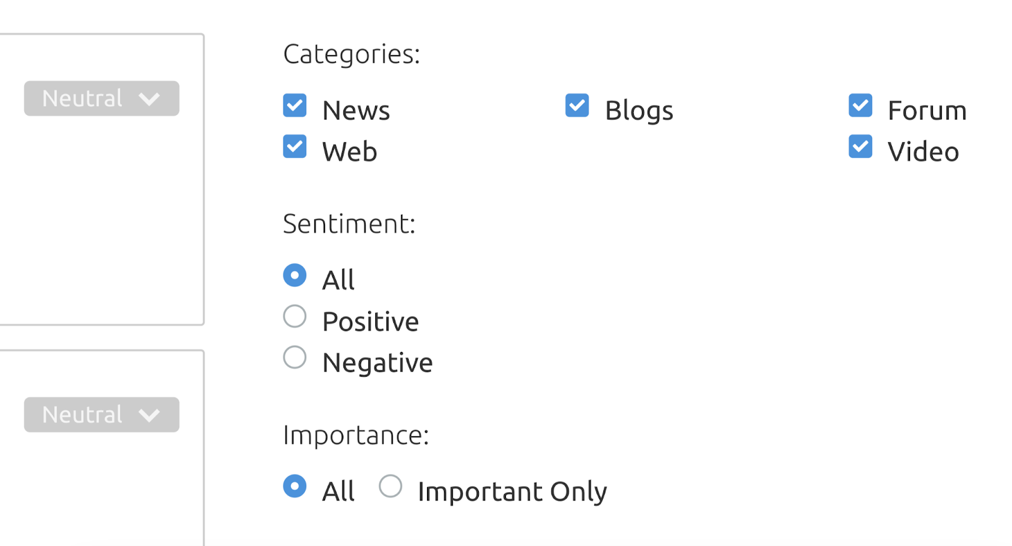Click the checkmark icon beside Blogs
This screenshot has height=546, width=1012.
click(x=576, y=106)
